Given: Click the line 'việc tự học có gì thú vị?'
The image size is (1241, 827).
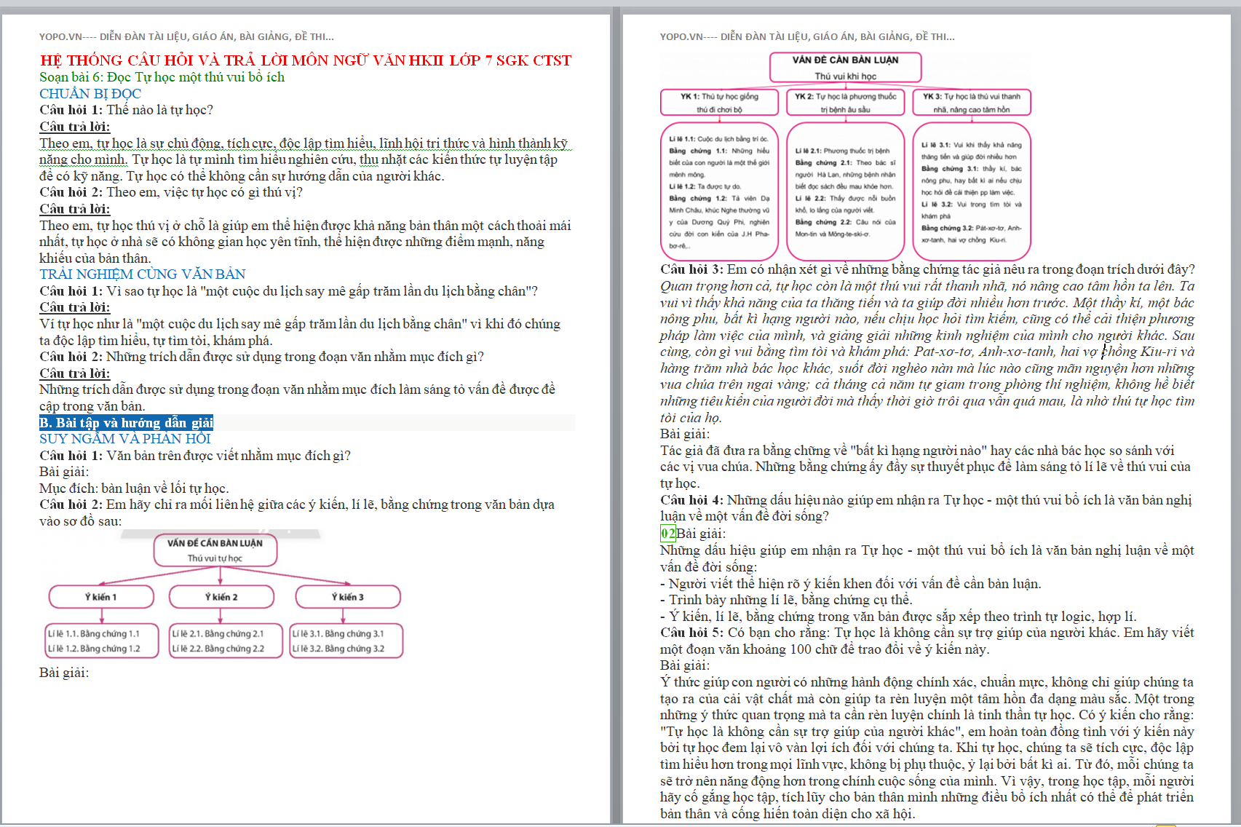Looking at the screenshot, I should [204, 192].
